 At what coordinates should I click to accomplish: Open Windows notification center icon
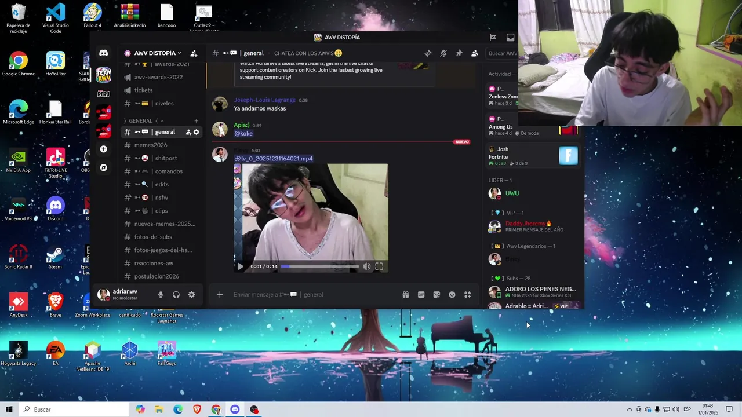pyautogui.click(x=729, y=409)
